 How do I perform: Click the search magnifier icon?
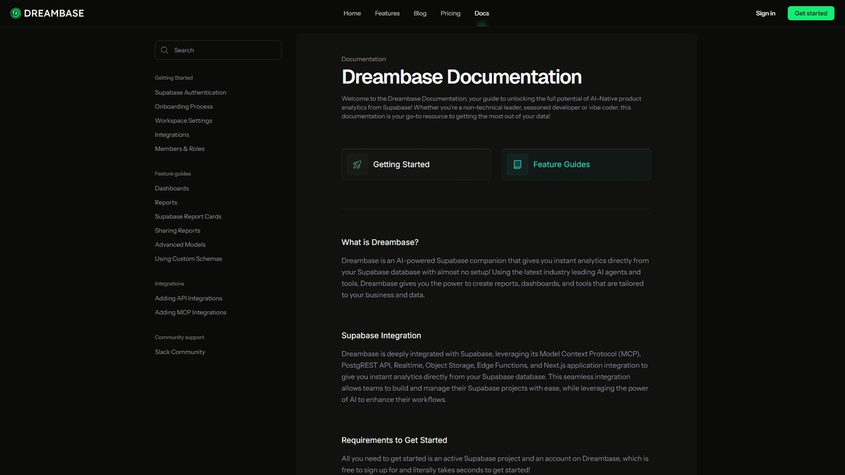(165, 50)
